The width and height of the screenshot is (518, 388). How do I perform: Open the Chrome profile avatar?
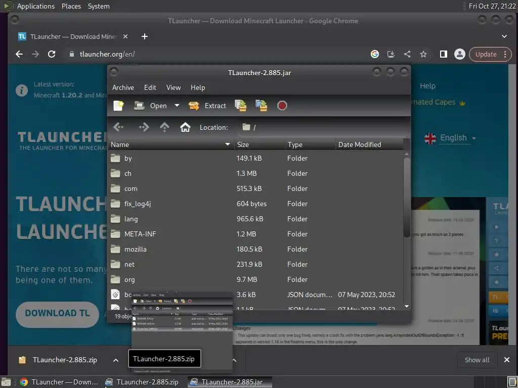[459, 54]
